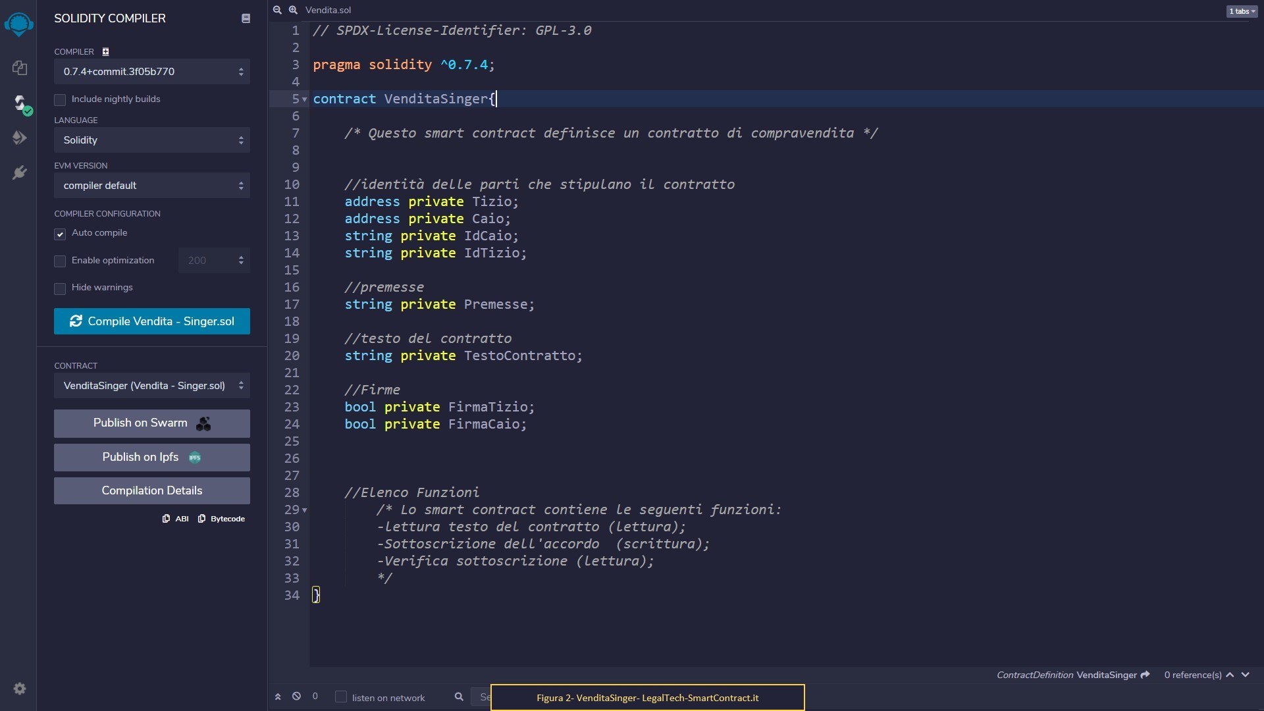Click the closing brace on line 34
1264x711 pixels.
click(316, 595)
